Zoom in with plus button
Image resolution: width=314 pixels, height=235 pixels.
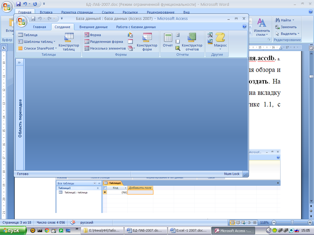click(310, 222)
